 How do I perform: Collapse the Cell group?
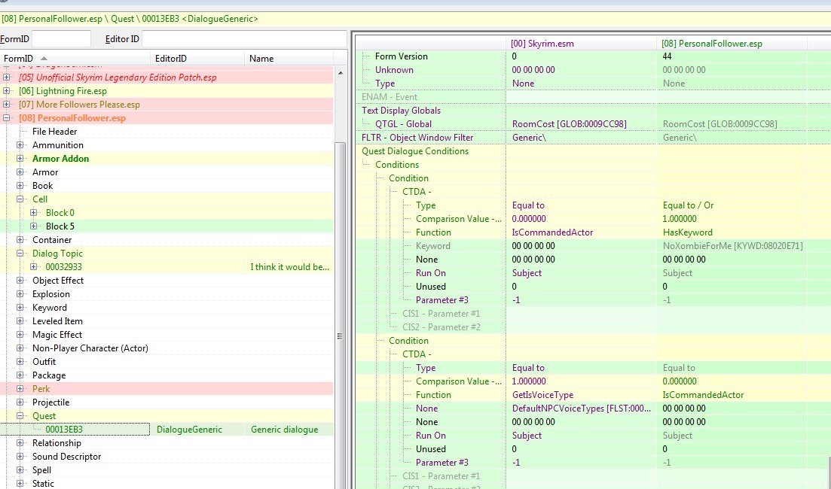20,199
